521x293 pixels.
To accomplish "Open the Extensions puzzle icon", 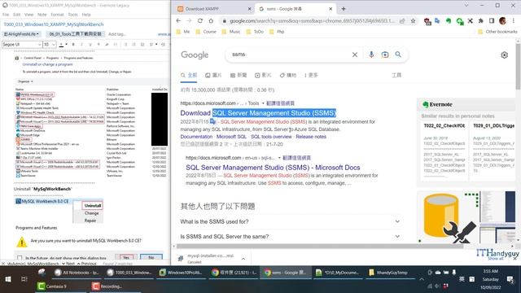I will (x=481, y=21).
